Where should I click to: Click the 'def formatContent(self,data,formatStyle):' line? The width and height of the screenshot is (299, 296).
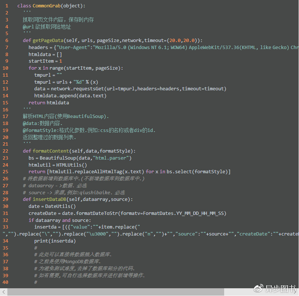[79, 151]
